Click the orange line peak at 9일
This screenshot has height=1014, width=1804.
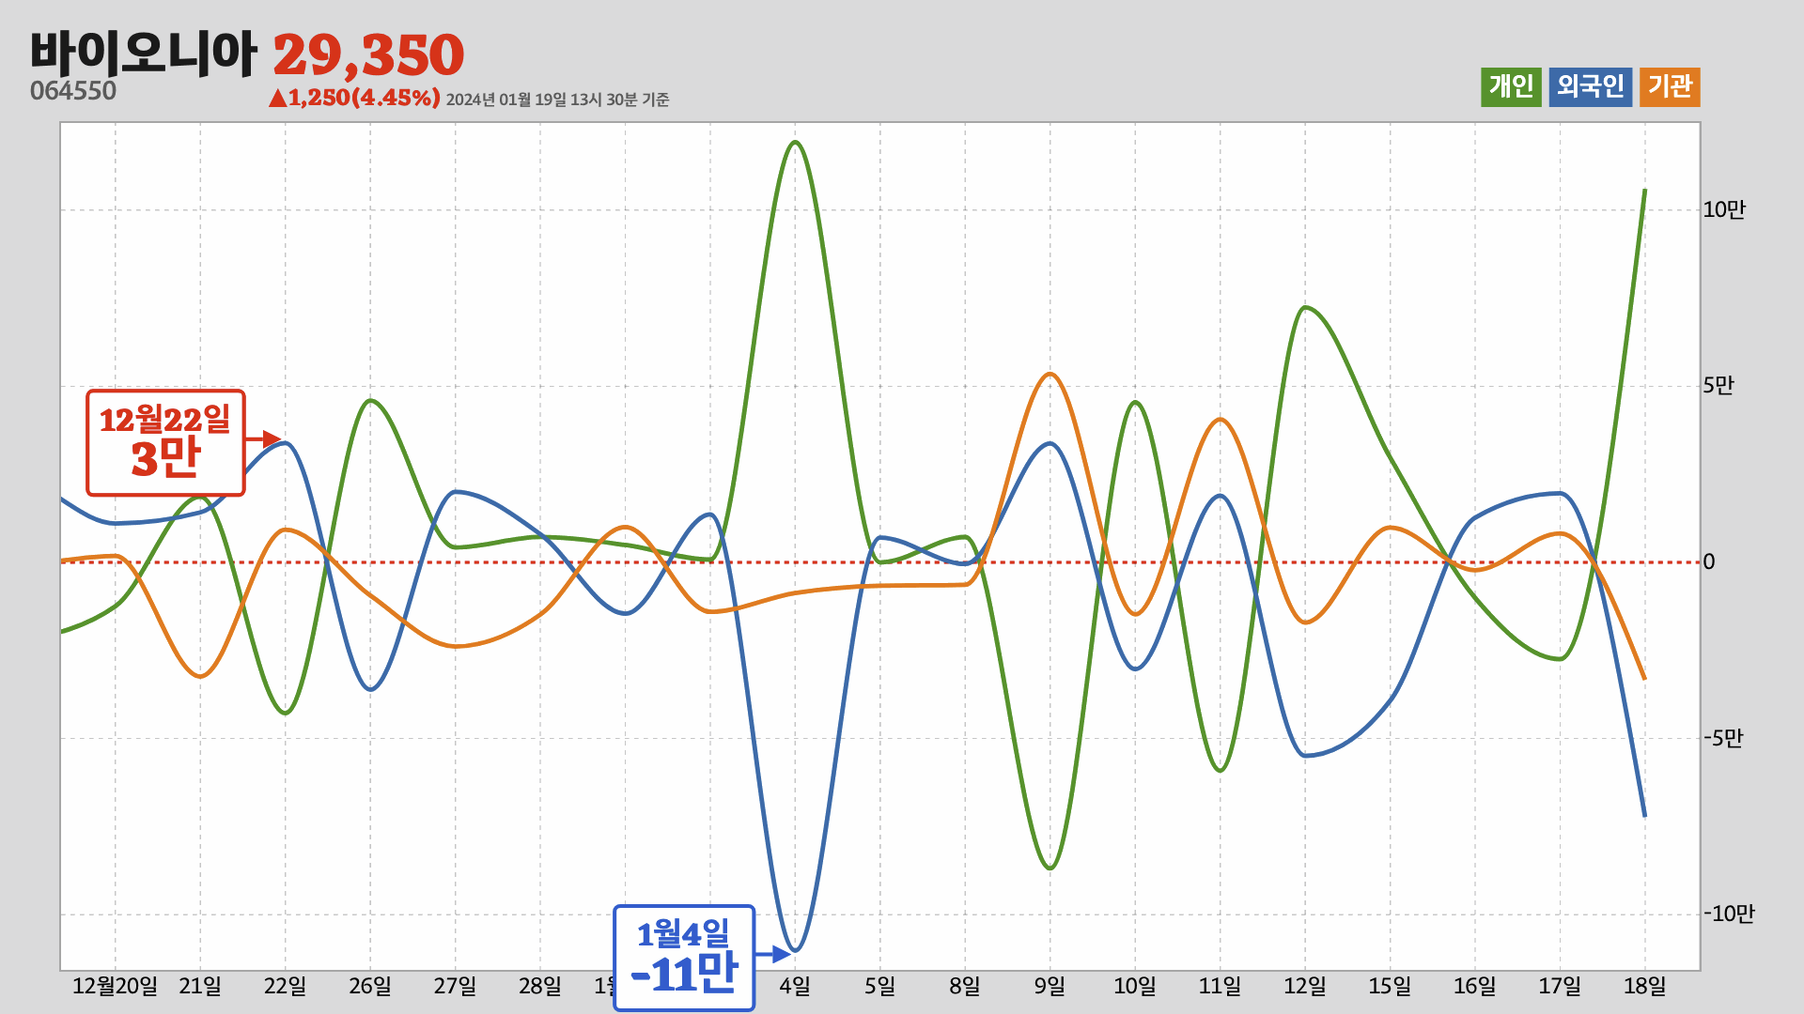1050,375
